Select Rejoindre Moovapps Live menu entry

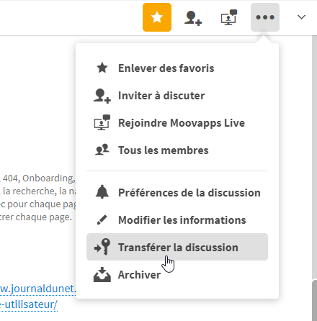tap(177, 123)
